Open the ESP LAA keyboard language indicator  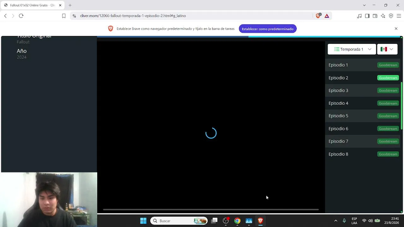click(354, 221)
